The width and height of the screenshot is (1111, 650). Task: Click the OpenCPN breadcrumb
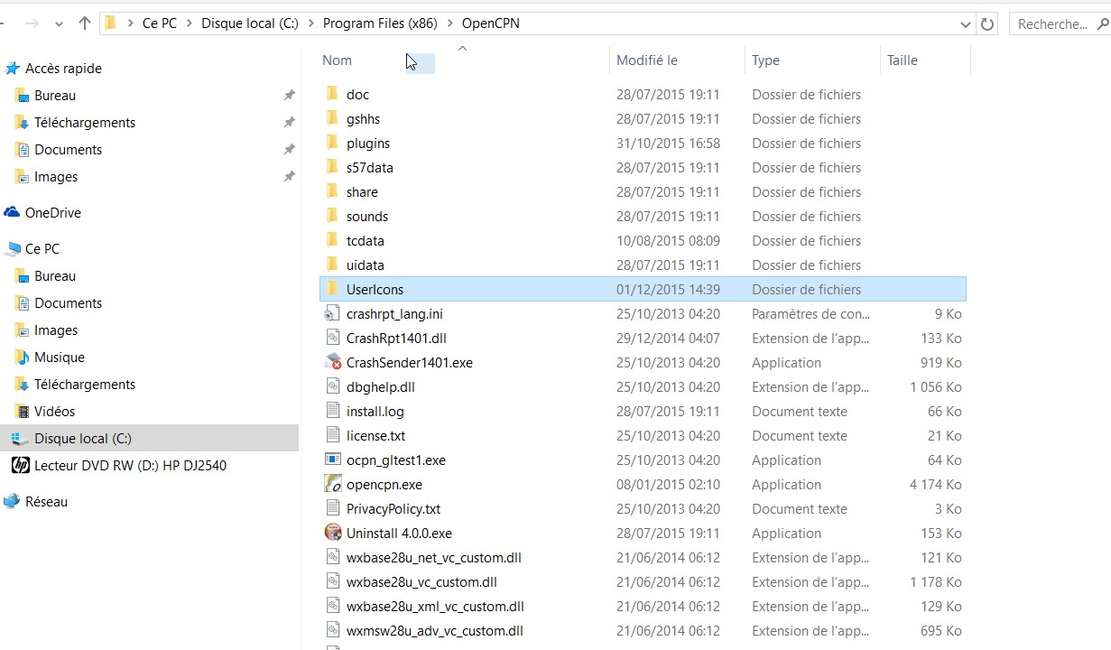(490, 23)
